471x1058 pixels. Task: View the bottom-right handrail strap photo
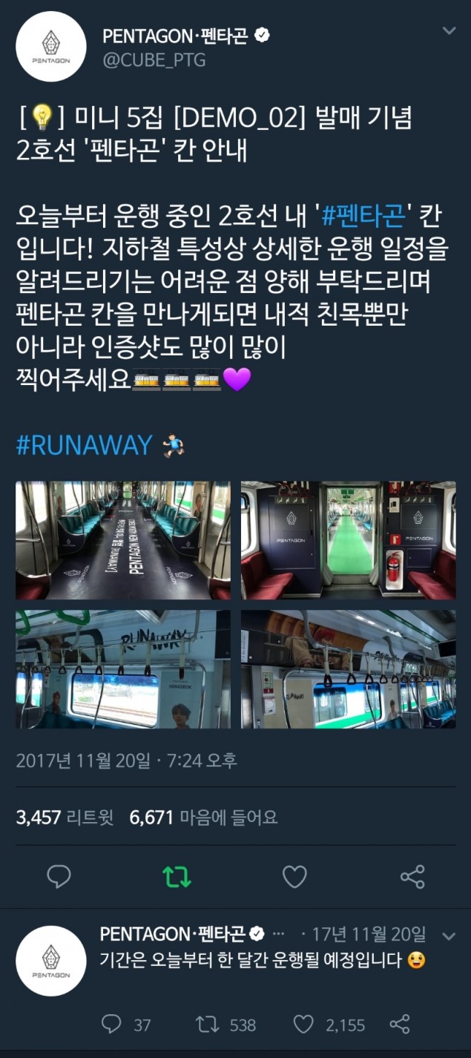click(x=349, y=669)
